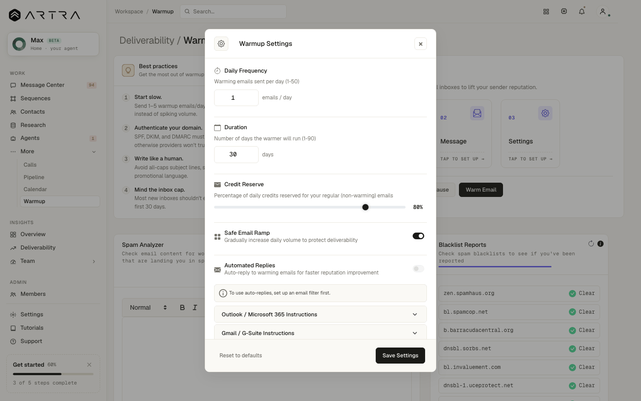Screen dimensions: 641x401
Task: Open the grid apps icon in the top bar
Action: point(546,12)
